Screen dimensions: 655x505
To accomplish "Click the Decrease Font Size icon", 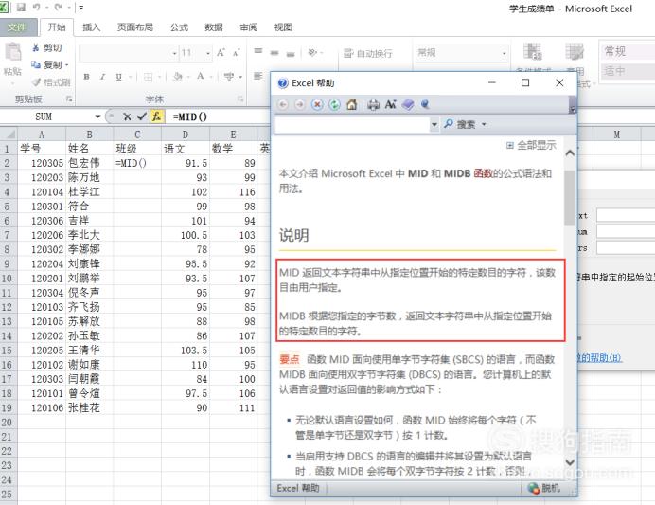I will 236,53.
